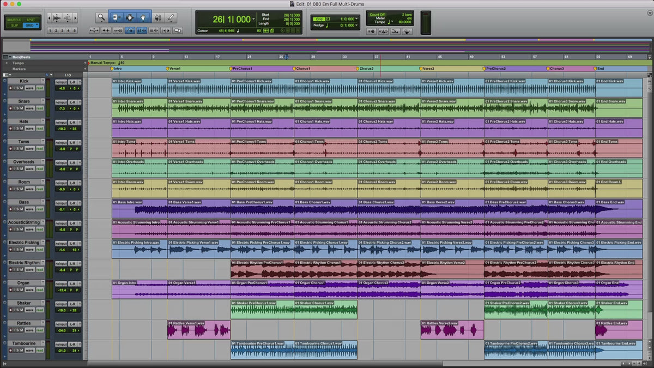Click the Toms track 'wave' view button
Screen dimensions: 654x368
[30, 149]
